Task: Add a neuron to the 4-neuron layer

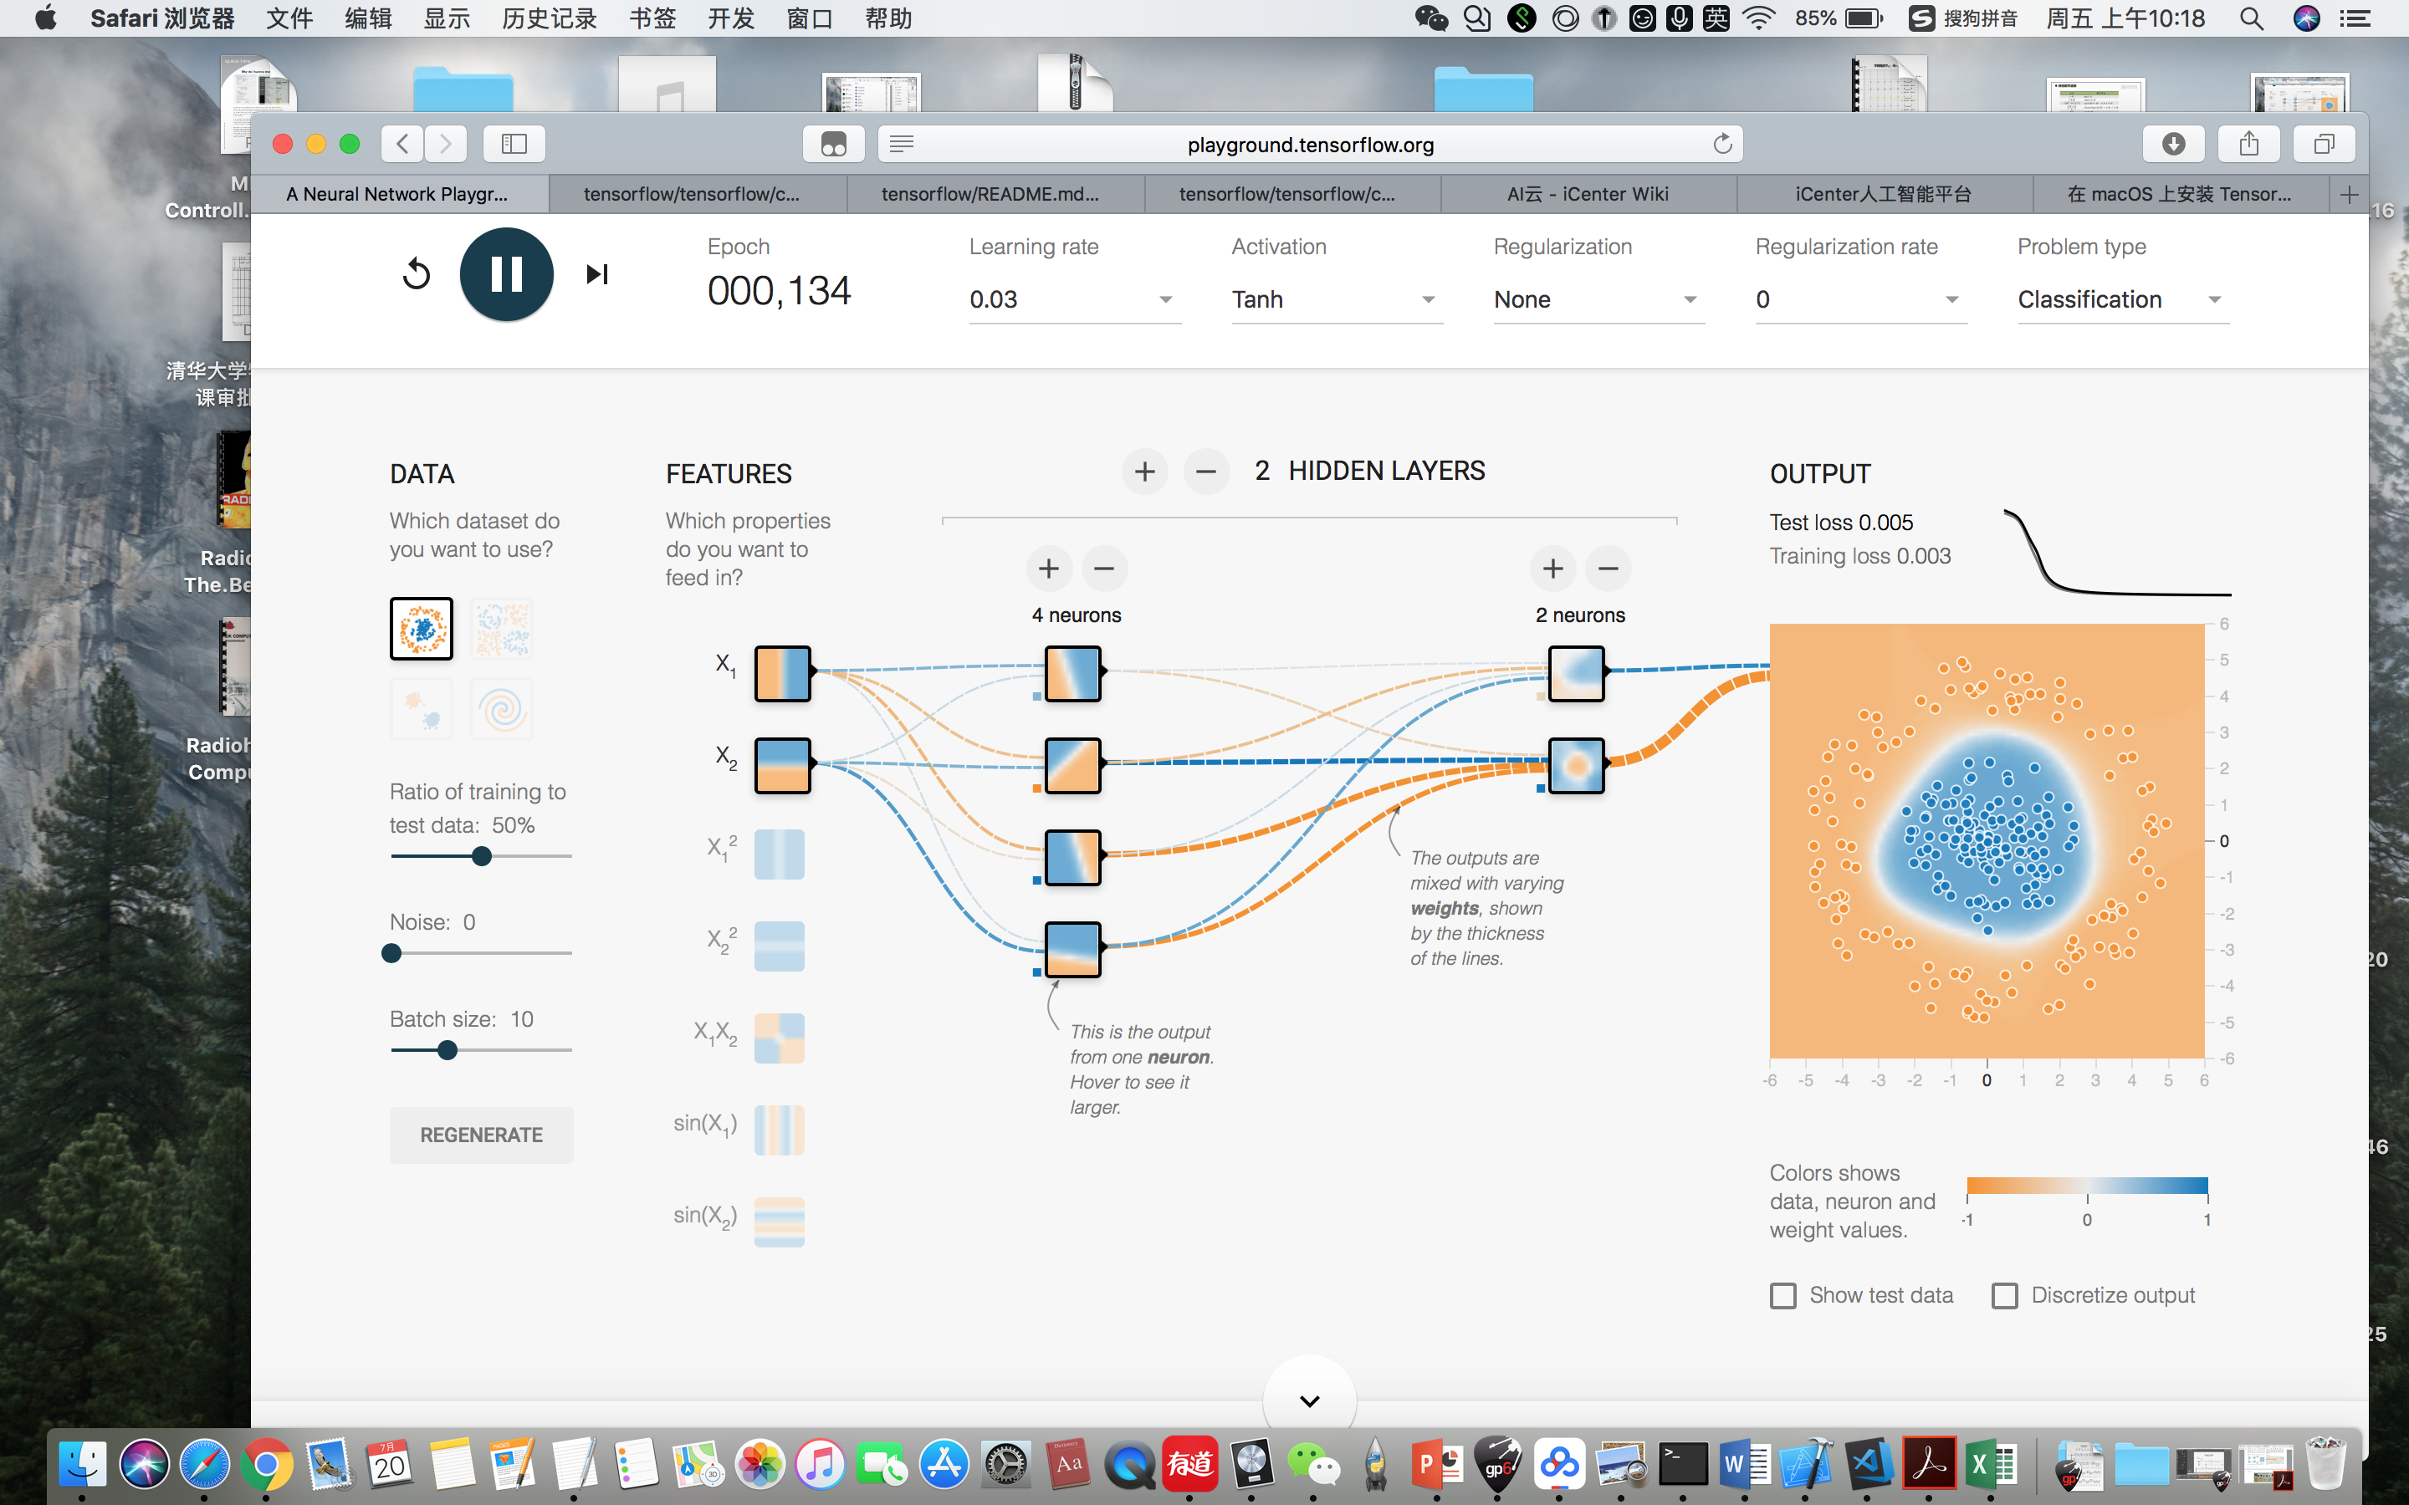Action: [x=1048, y=569]
